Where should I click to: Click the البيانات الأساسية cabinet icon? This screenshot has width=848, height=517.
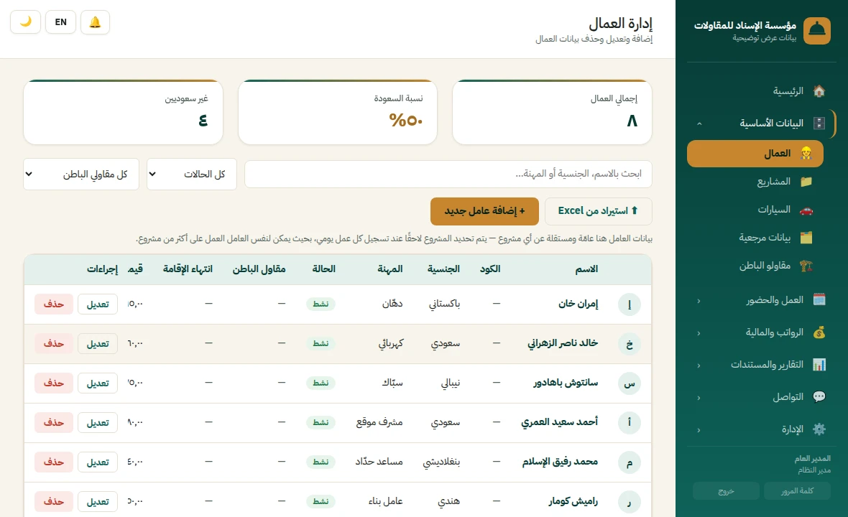click(x=819, y=124)
